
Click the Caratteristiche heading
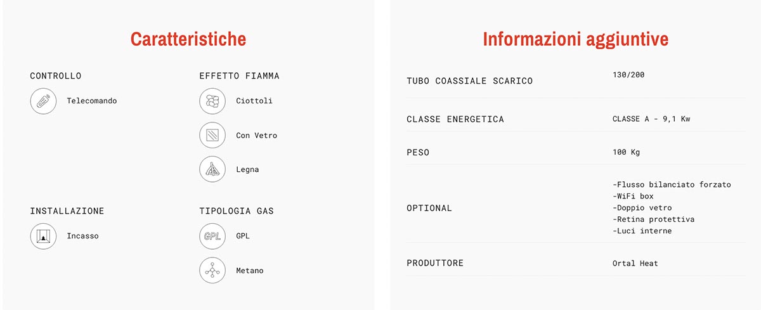point(188,39)
